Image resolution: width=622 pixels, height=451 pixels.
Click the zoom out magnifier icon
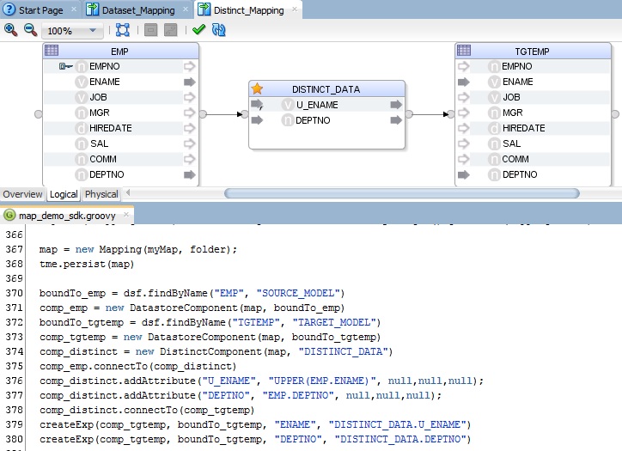[29, 29]
